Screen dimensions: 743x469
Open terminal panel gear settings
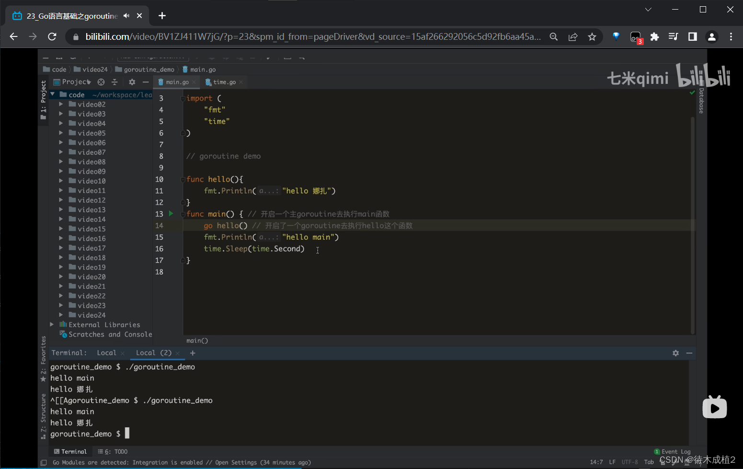pos(675,353)
